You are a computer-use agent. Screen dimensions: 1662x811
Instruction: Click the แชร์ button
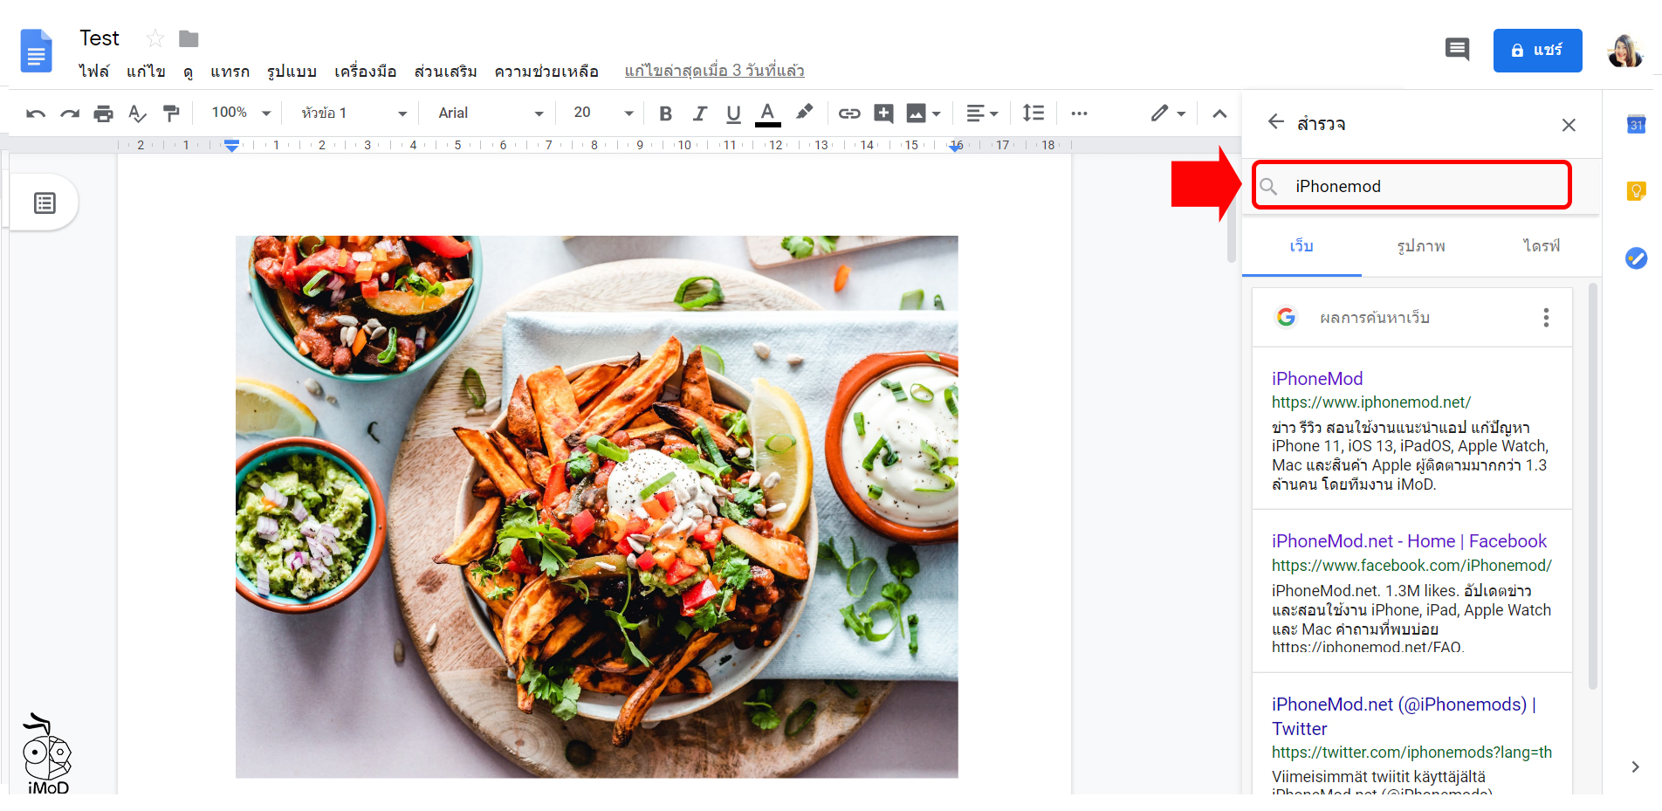[x=1537, y=50]
